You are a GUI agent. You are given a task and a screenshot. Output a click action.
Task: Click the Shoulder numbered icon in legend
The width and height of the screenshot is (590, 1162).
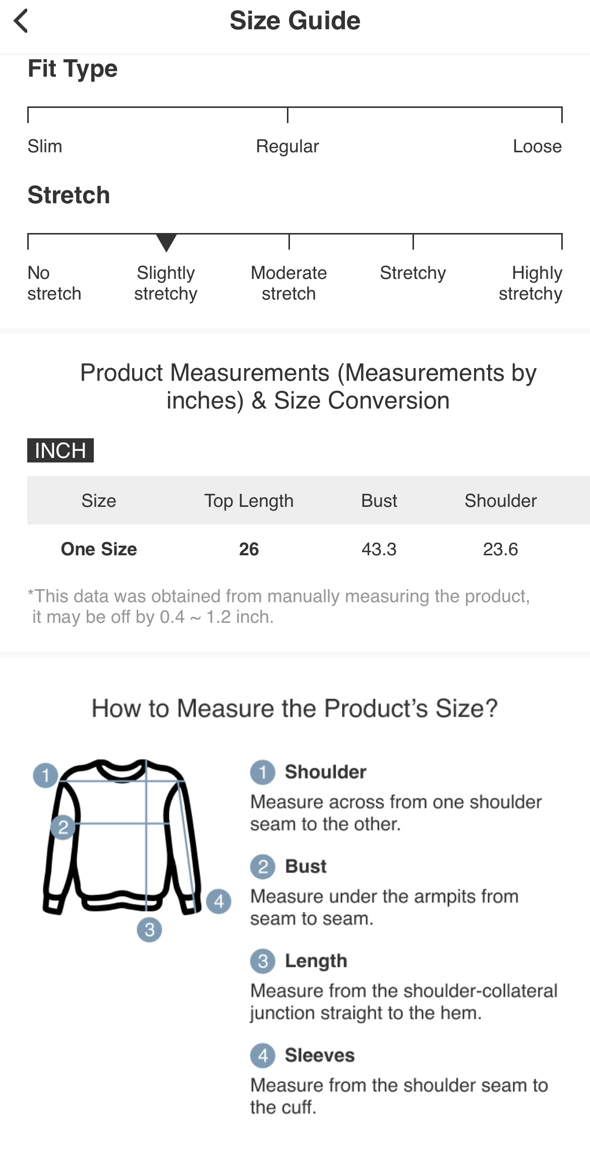[263, 772]
